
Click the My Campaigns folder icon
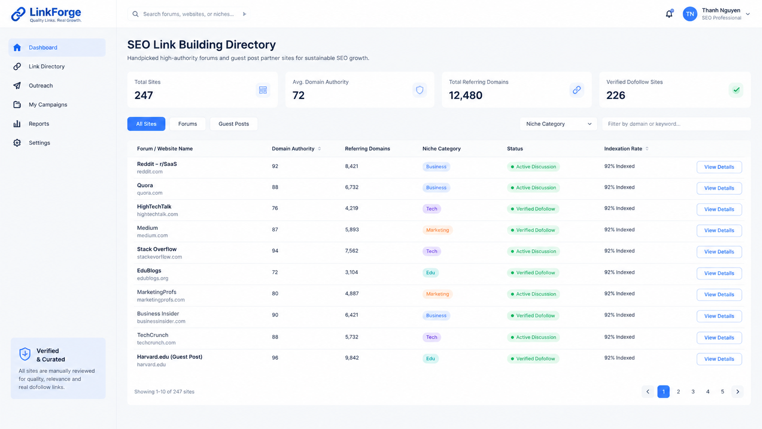coord(17,105)
